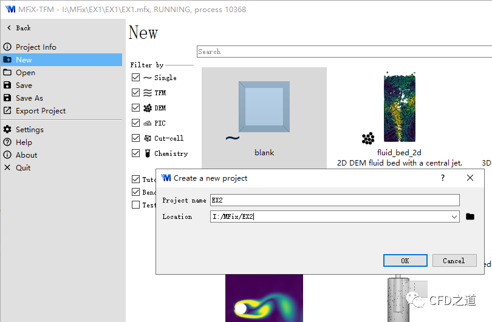The height and width of the screenshot is (322, 492).
Task: Click the TFM waves filter icon
Action: pyautogui.click(x=148, y=93)
